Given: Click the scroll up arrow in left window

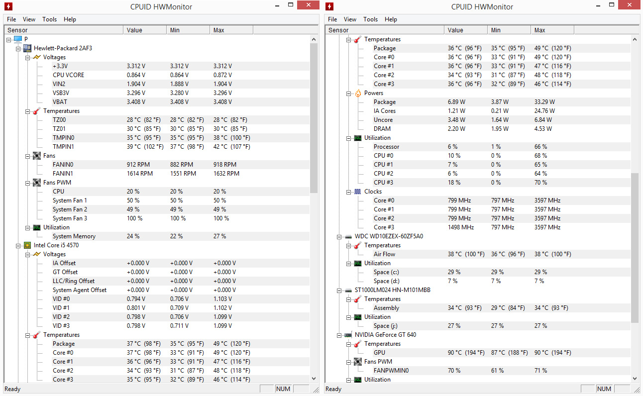Looking at the screenshot, I should (314, 39).
